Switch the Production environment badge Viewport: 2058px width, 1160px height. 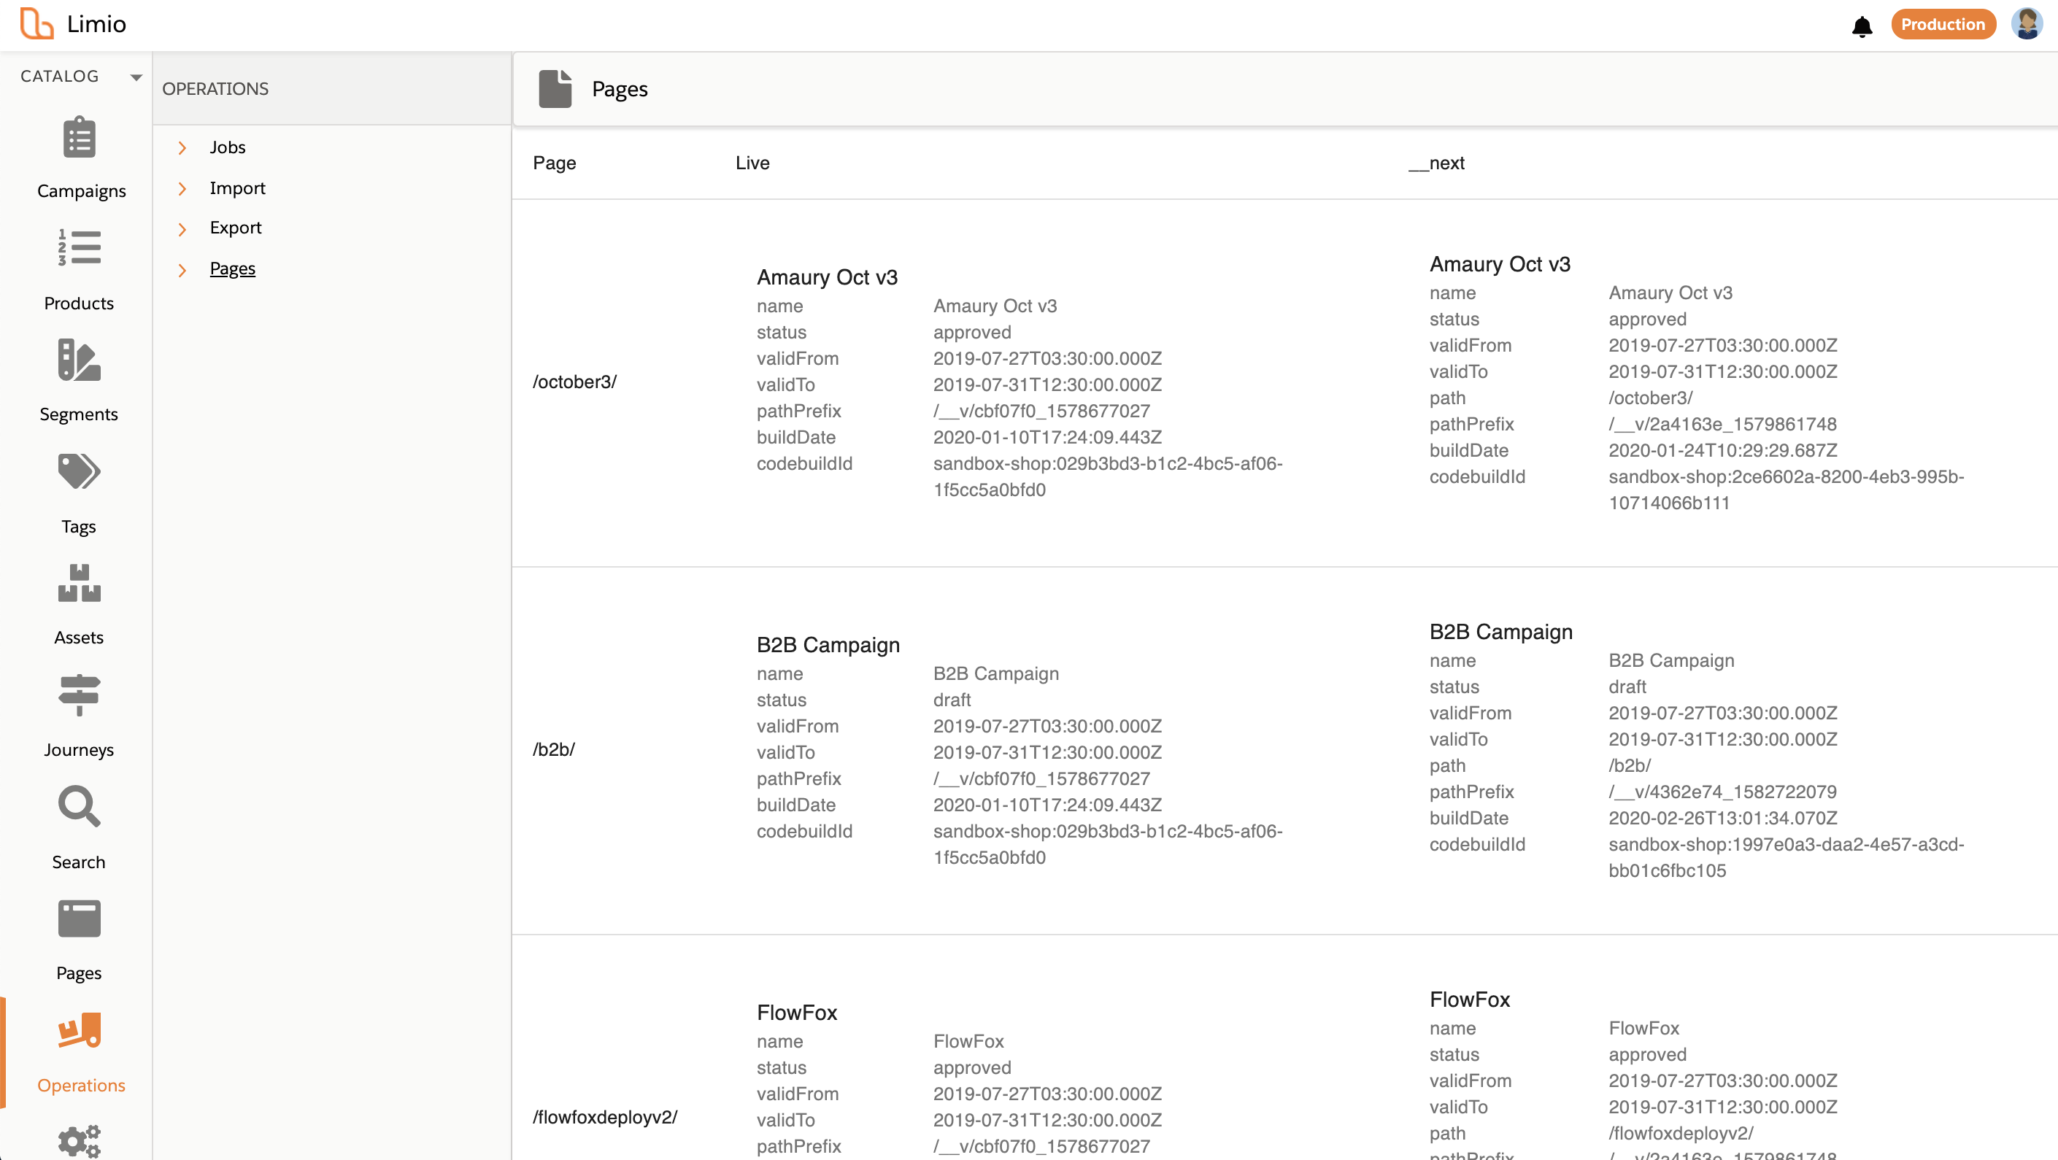pyautogui.click(x=1943, y=24)
